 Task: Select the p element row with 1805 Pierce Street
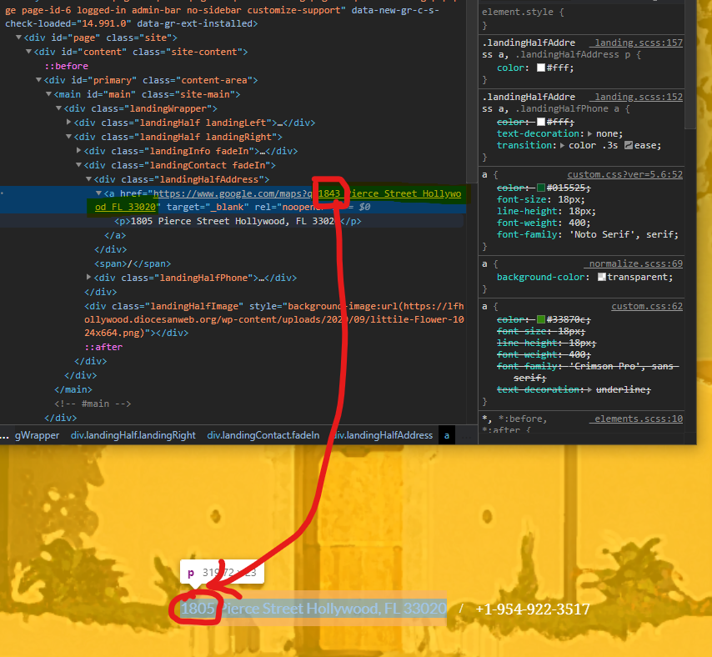click(238, 222)
